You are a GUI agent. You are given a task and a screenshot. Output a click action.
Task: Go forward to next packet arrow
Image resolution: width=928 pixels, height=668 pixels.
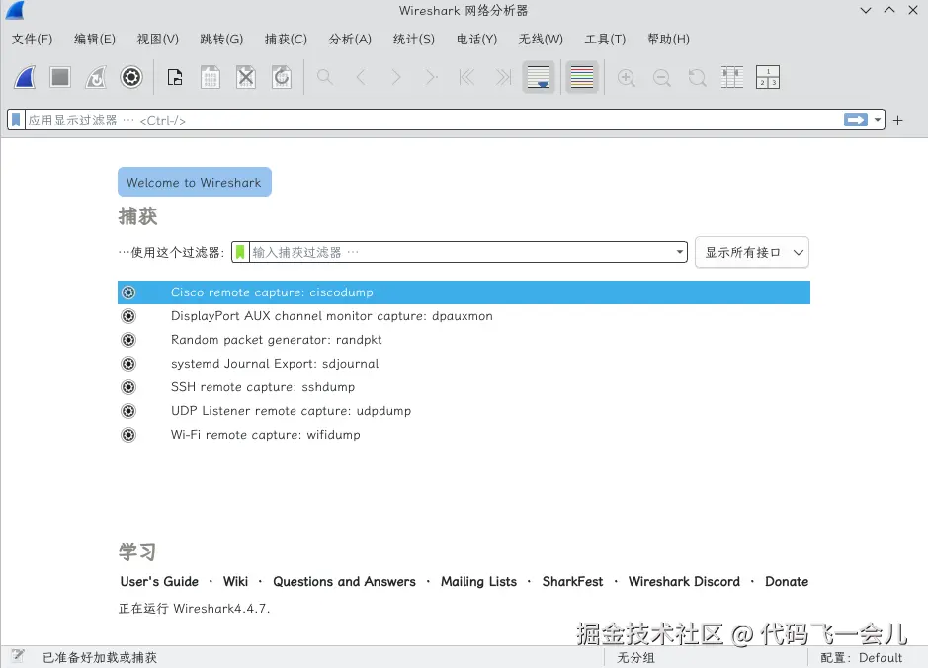(396, 77)
